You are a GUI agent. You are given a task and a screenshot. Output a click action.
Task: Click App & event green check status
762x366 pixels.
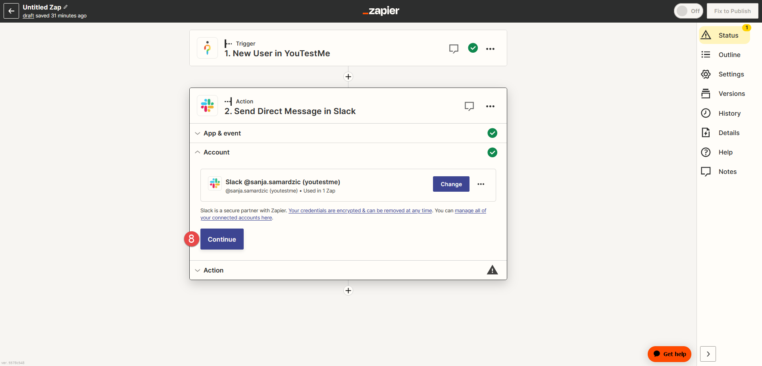[x=492, y=133]
